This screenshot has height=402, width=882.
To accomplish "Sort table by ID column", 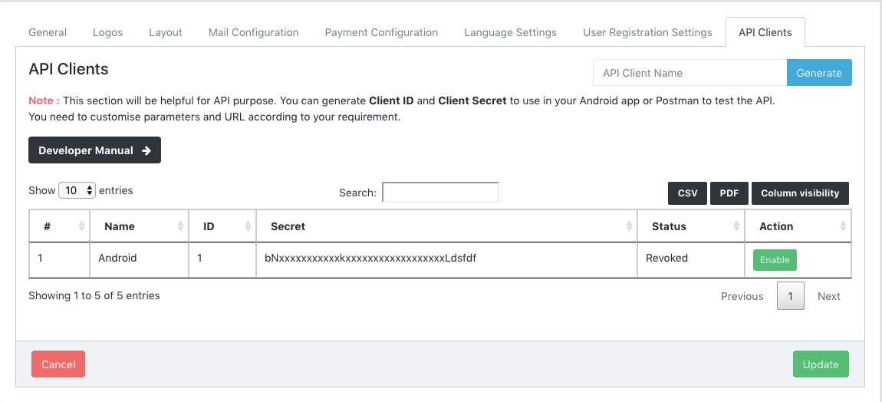I will [222, 226].
